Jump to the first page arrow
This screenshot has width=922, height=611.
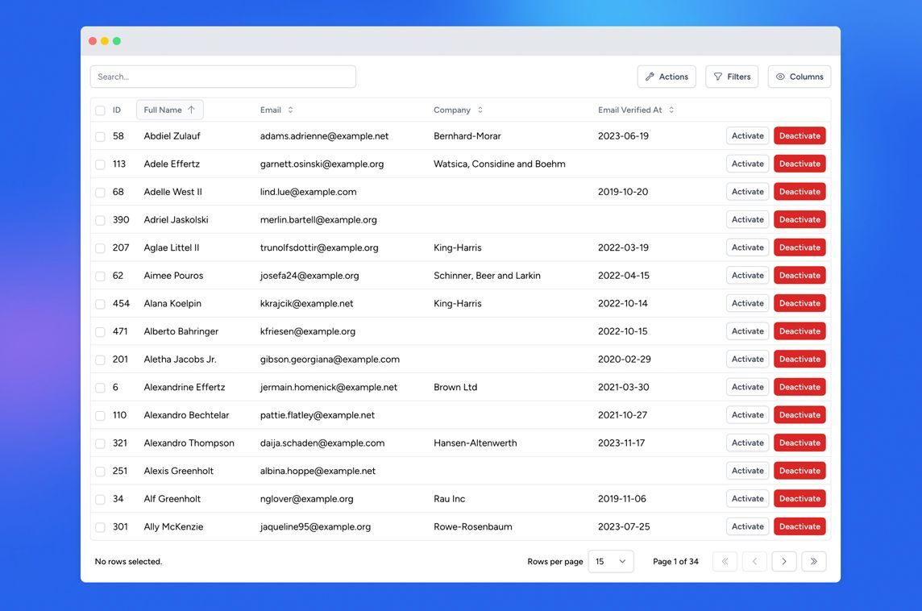725,561
